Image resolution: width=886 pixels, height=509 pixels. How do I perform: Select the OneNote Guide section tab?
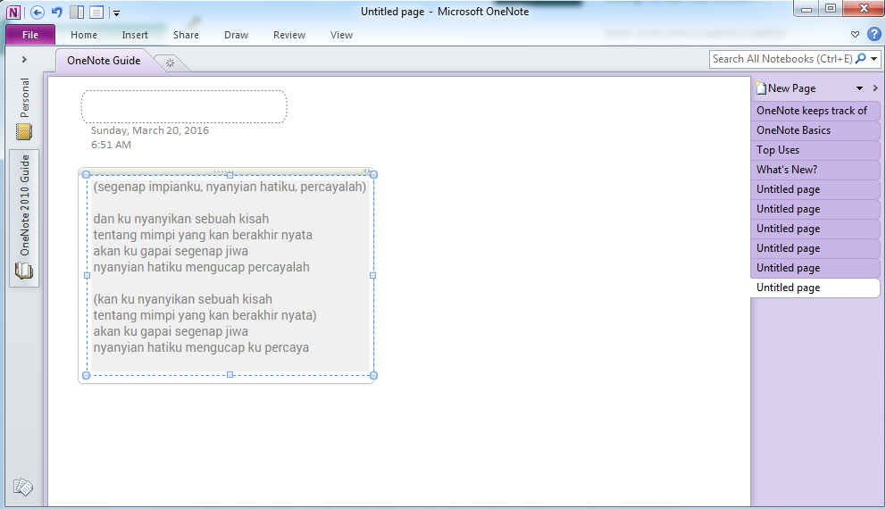(104, 61)
